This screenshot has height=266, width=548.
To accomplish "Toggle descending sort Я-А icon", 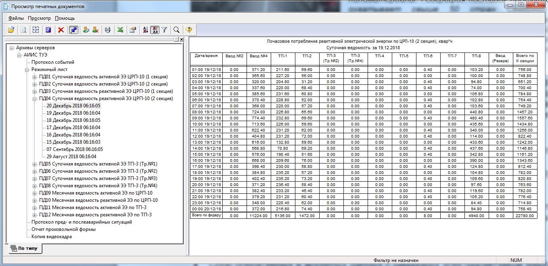I will tap(155, 29).
